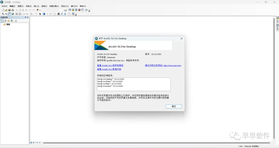The width and height of the screenshot is (279, 148).
Task: Select the Measure tool
Action: click(x=55, y=14)
